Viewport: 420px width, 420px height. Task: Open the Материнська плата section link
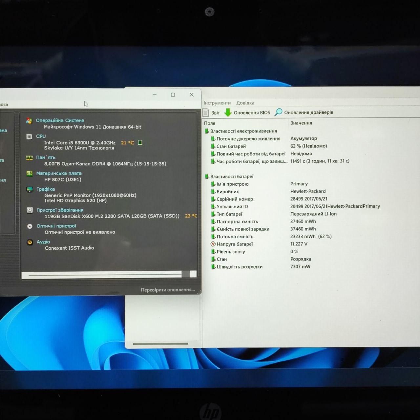click(x=59, y=173)
